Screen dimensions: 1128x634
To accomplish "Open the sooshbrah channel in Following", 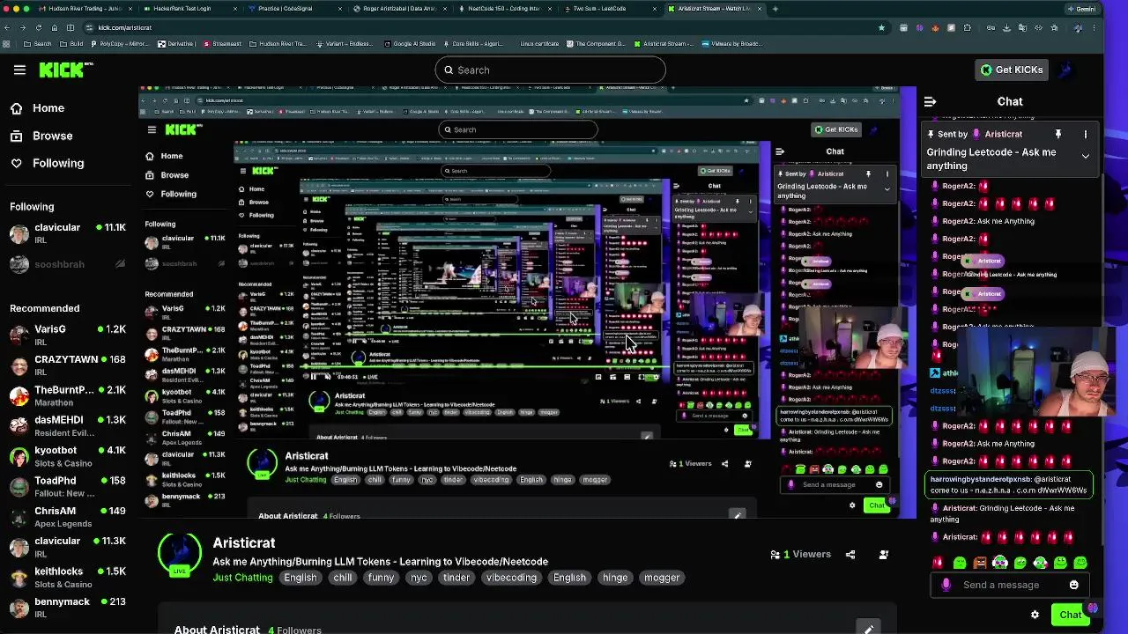I will [x=67, y=263].
